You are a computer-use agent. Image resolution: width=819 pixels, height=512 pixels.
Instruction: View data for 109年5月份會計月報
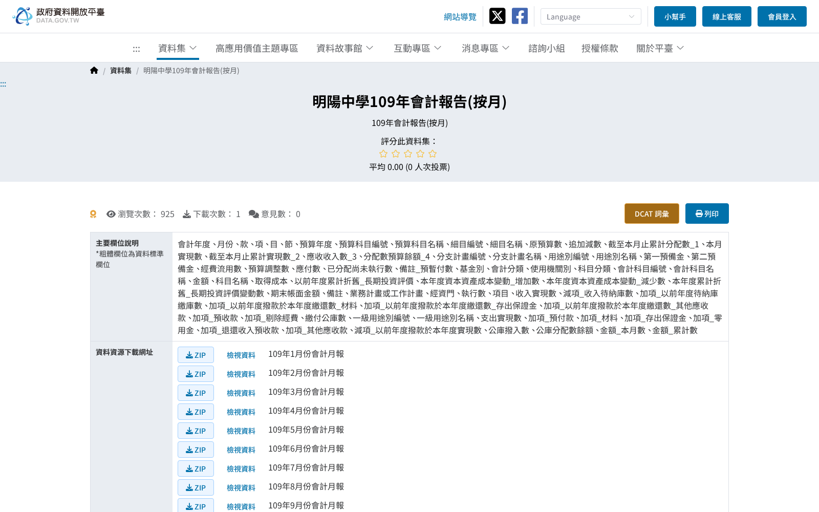pos(241,431)
